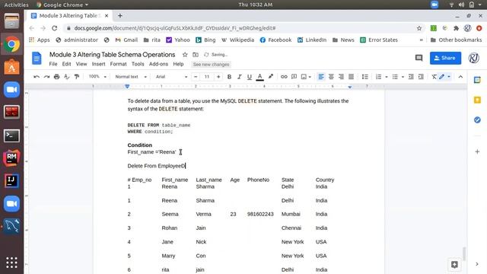Add a comment from the toolbar
Screen dimensions: 487x274
point(294,77)
